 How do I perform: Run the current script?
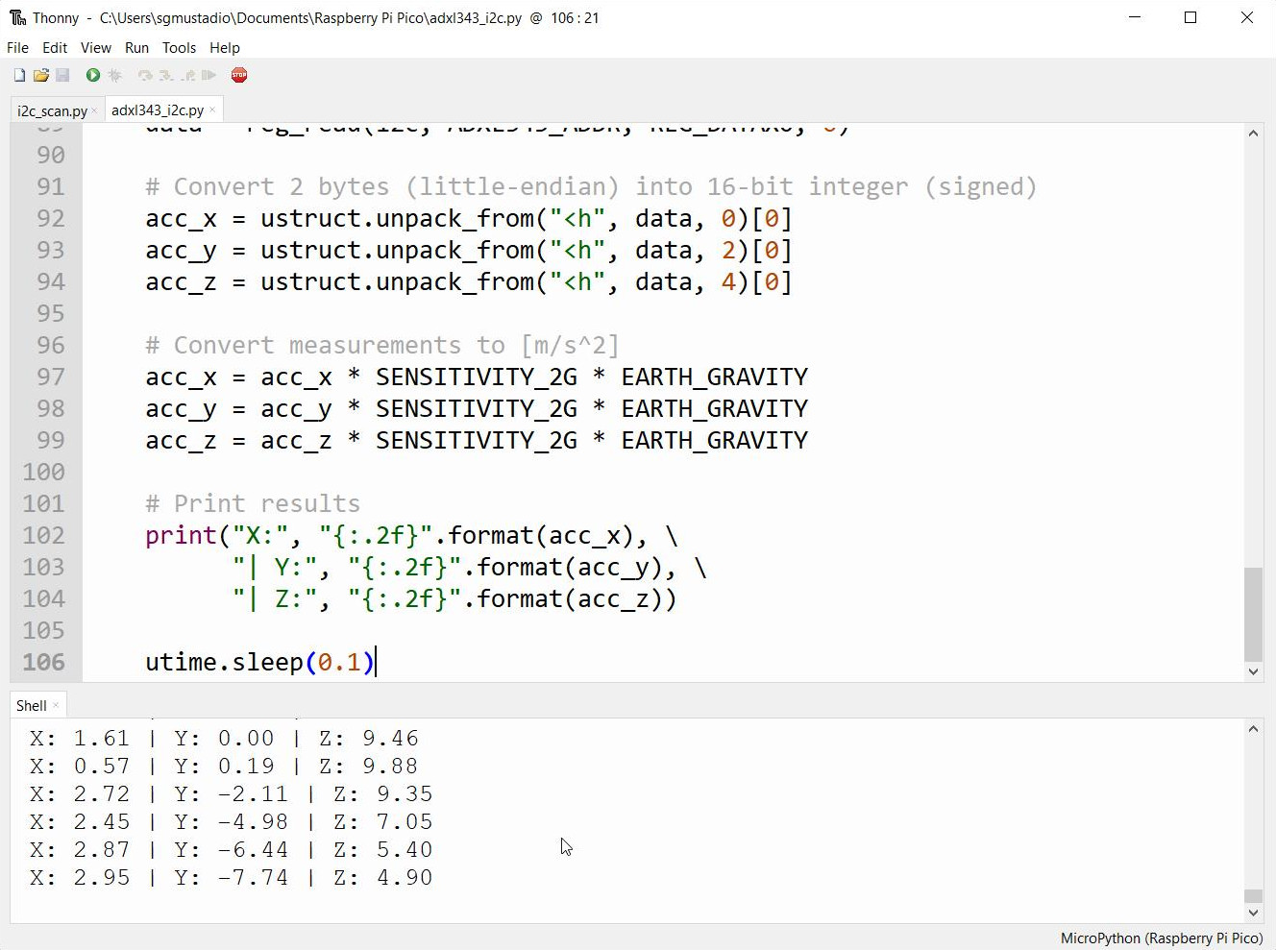click(91, 75)
